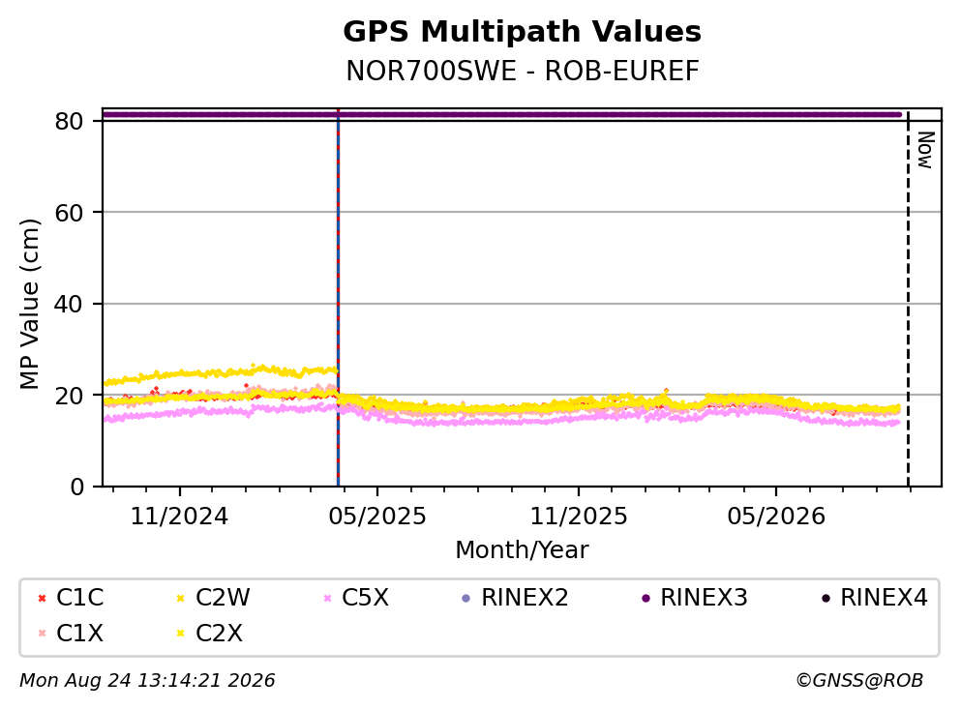Click the C1C legend entry
Screen dimensions: 961x710
[71, 597]
